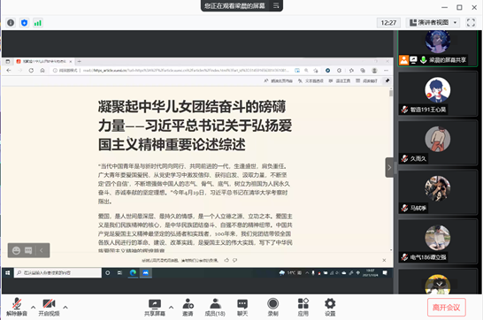The image size is (483, 320).
Task: Click the 离开会议 leave meeting button
Action: (x=447, y=307)
